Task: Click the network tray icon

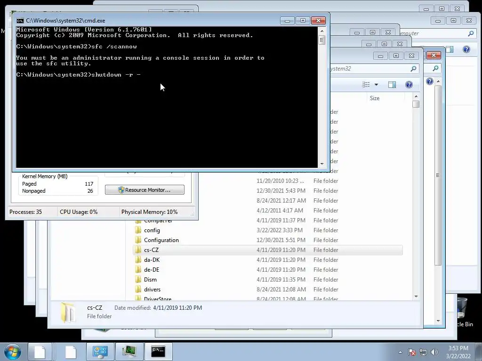Action: pyautogui.click(x=423, y=352)
